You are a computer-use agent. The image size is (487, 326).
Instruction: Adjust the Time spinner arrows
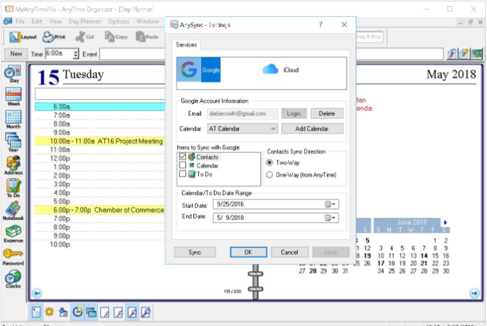click(x=76, y=54)
